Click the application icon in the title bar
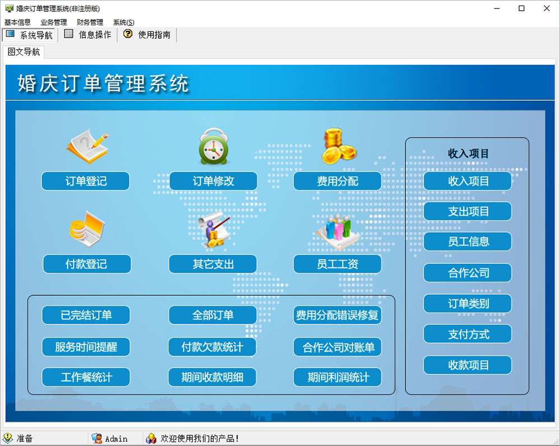 10,8
